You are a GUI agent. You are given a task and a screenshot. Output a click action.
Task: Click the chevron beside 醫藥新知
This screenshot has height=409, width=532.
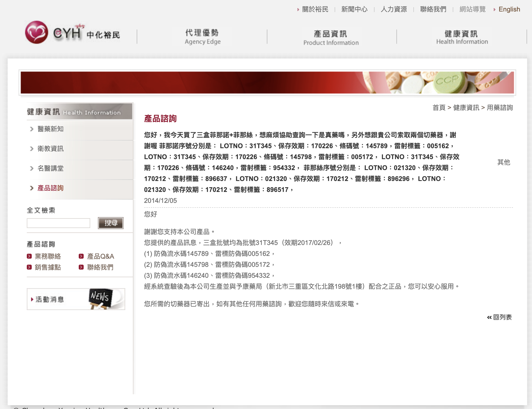click(32, 129)
